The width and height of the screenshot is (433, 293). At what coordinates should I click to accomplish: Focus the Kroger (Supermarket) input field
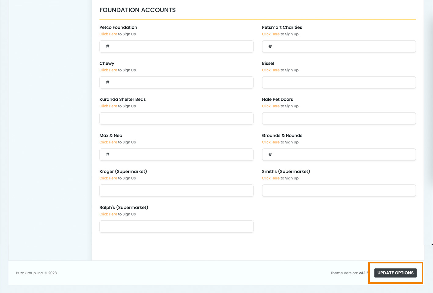coord(176,190)
